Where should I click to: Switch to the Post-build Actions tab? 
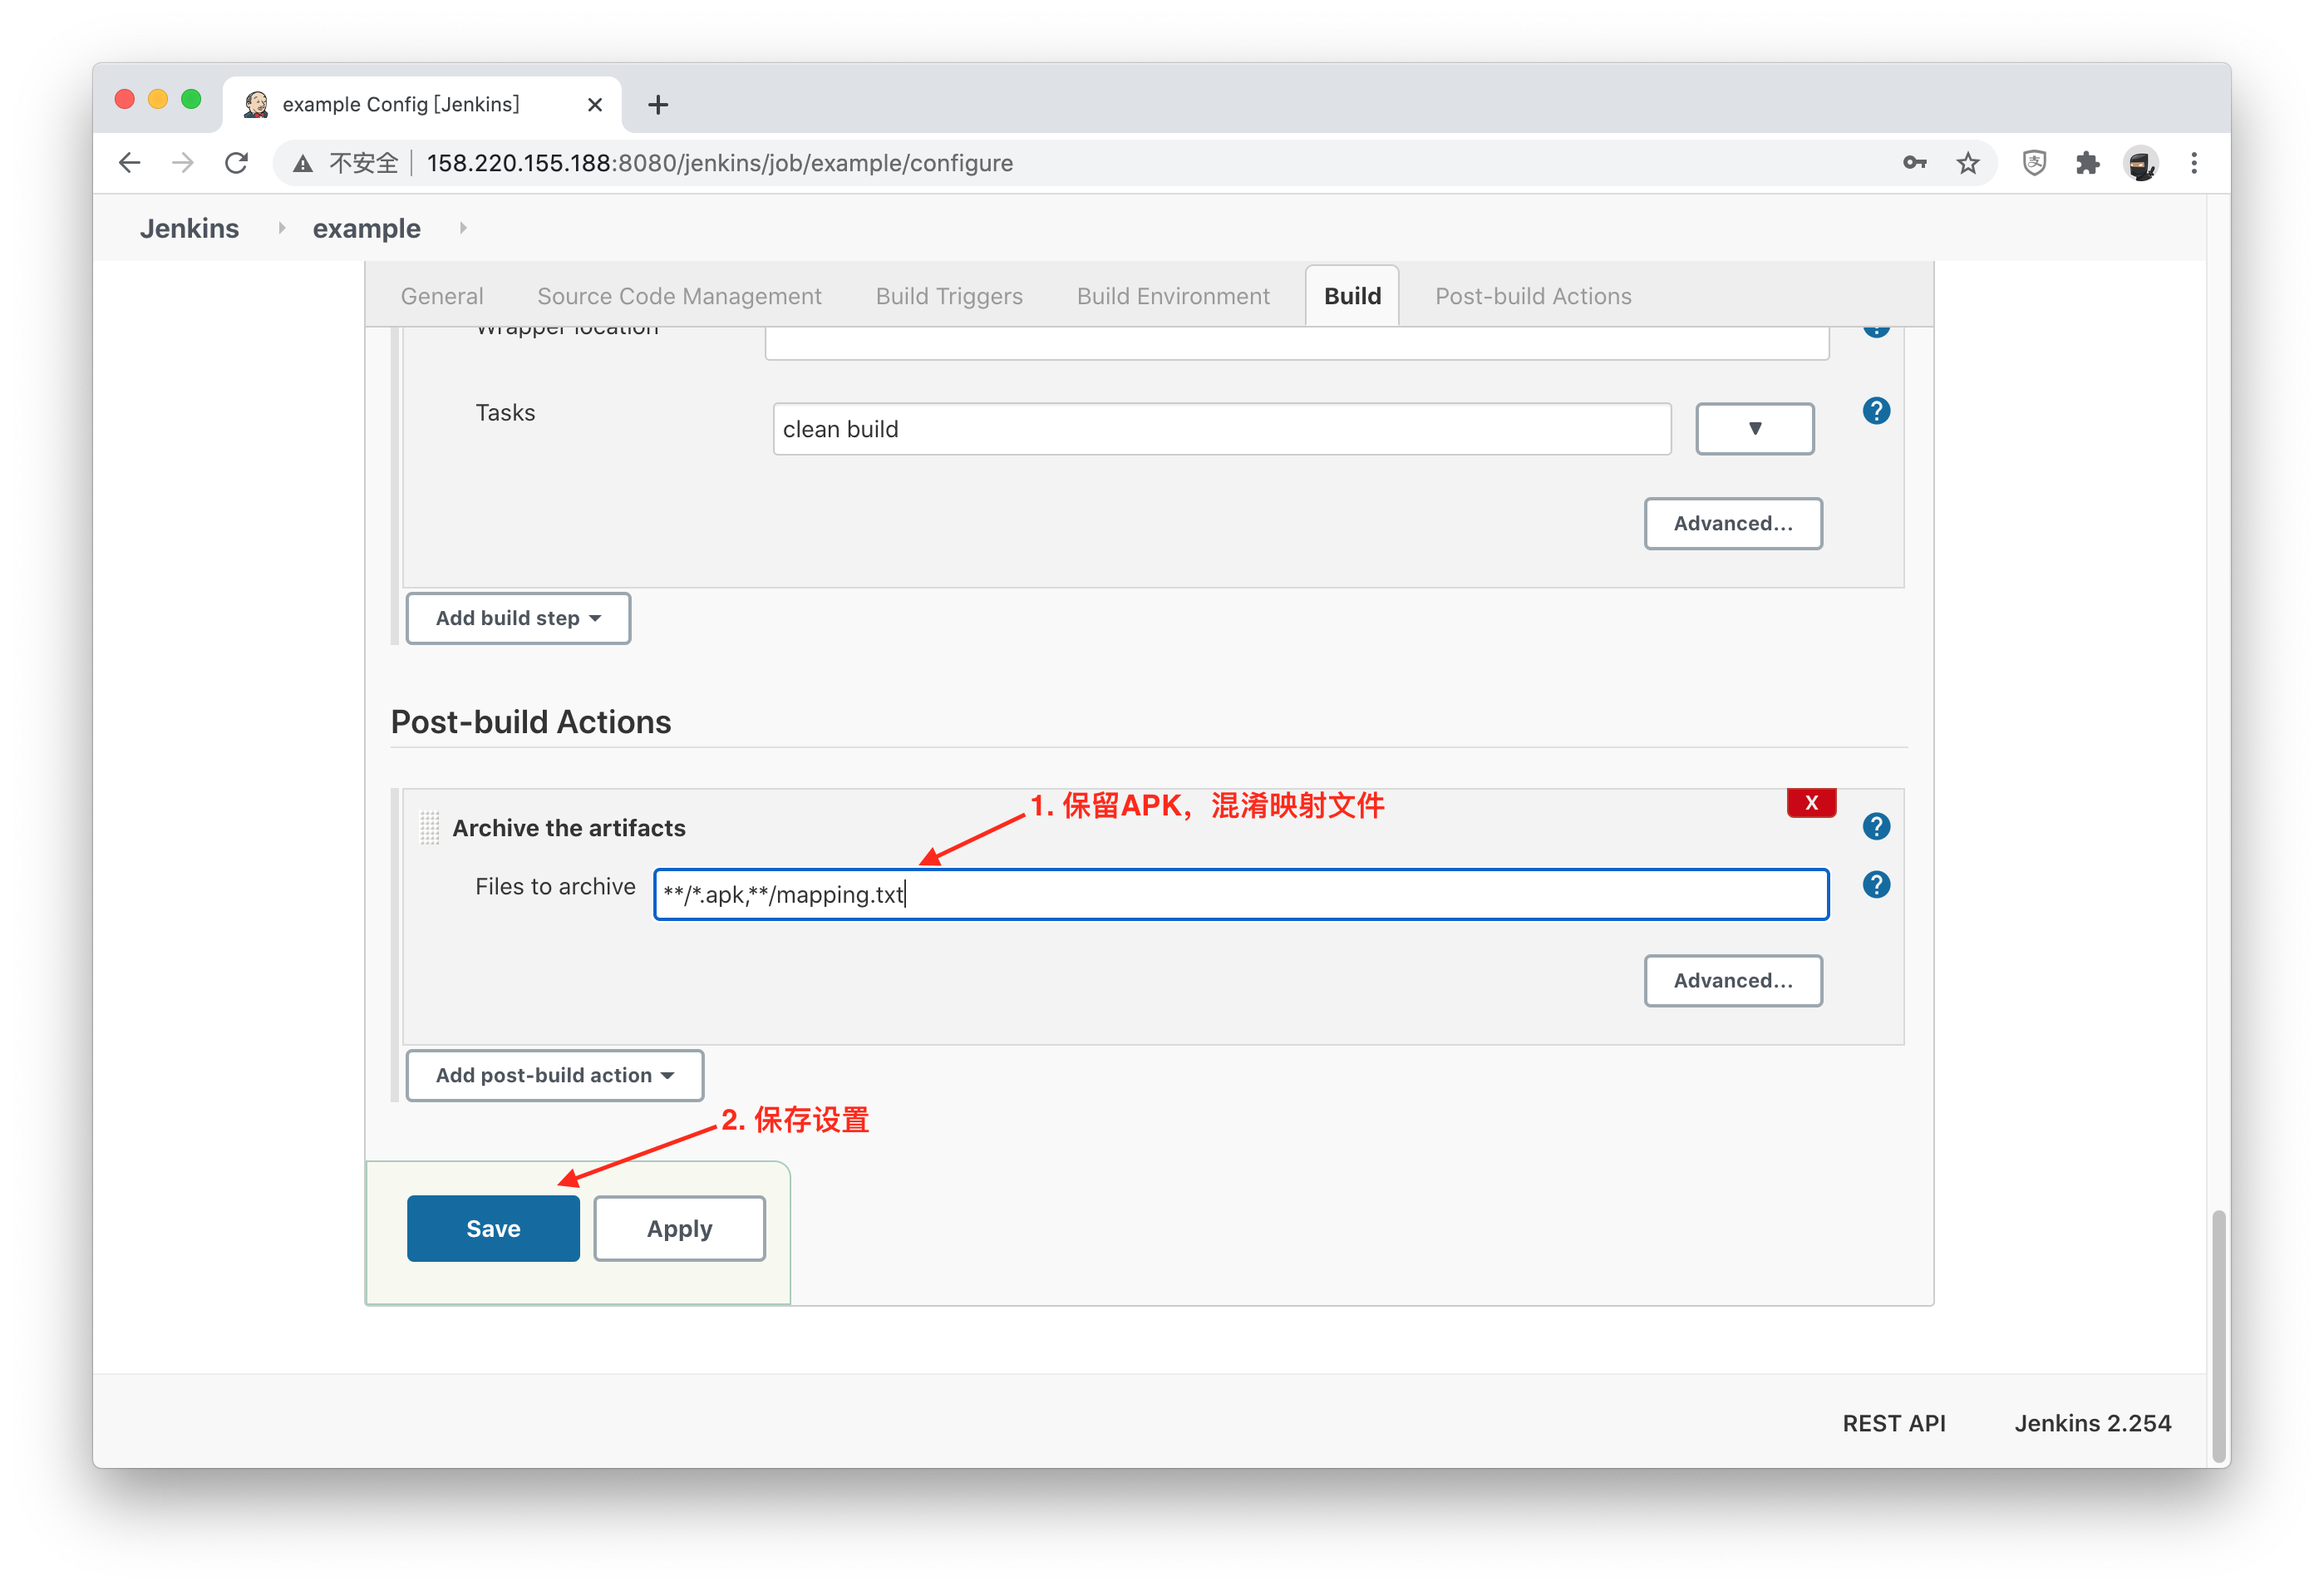pos(1533,296)
